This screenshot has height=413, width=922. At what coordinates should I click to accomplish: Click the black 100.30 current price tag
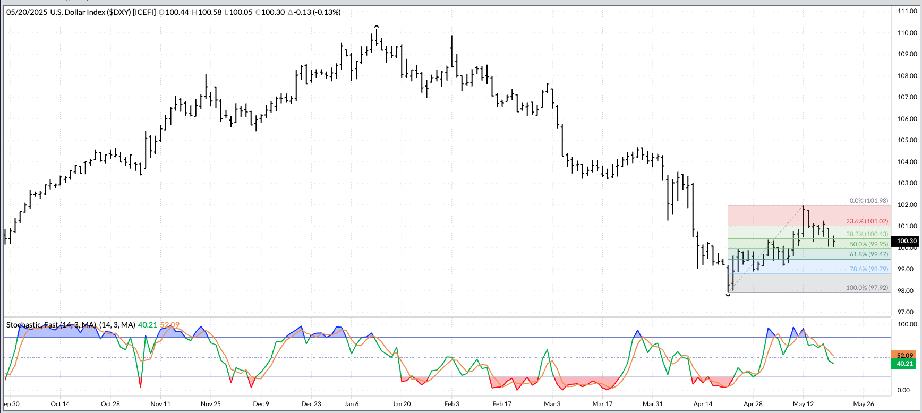906,241
